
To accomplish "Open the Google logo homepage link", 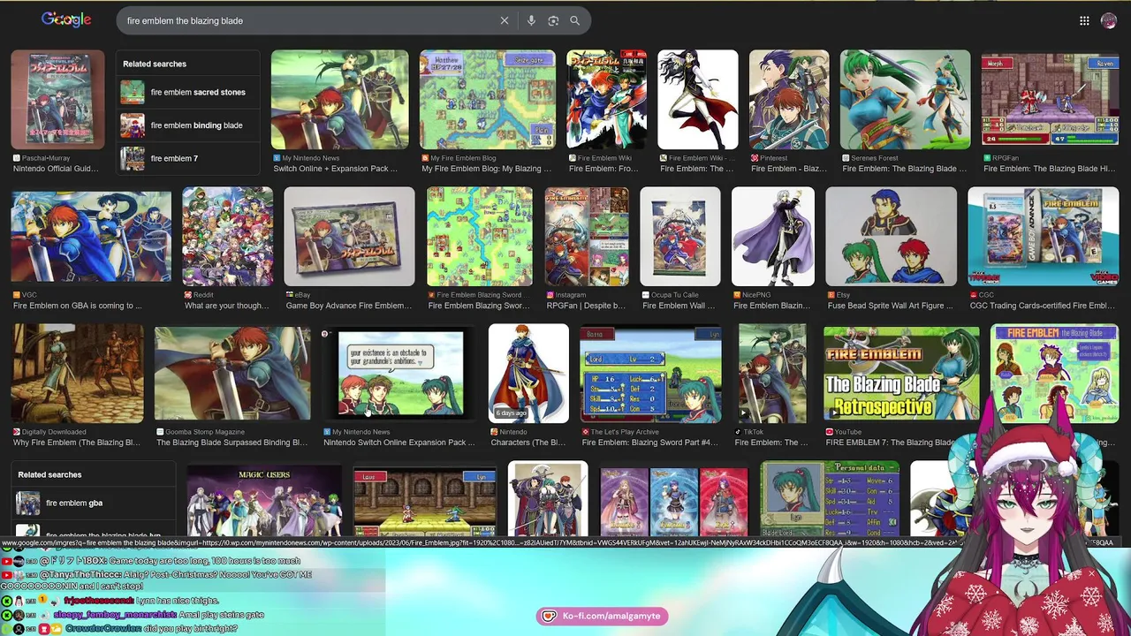I will [66, 19].
